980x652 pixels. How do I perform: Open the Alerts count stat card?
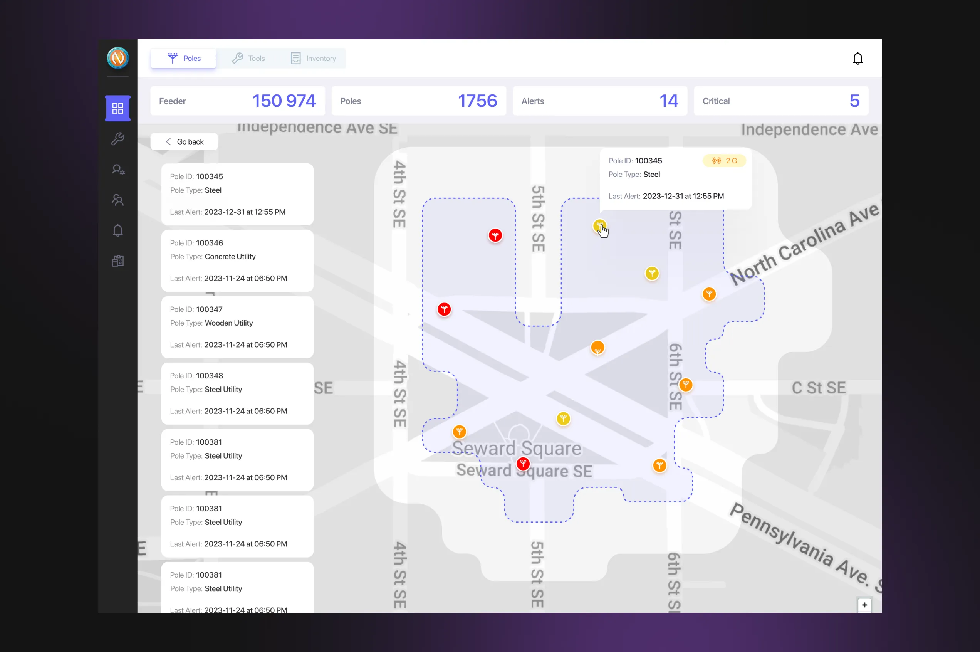pos(600,101)
